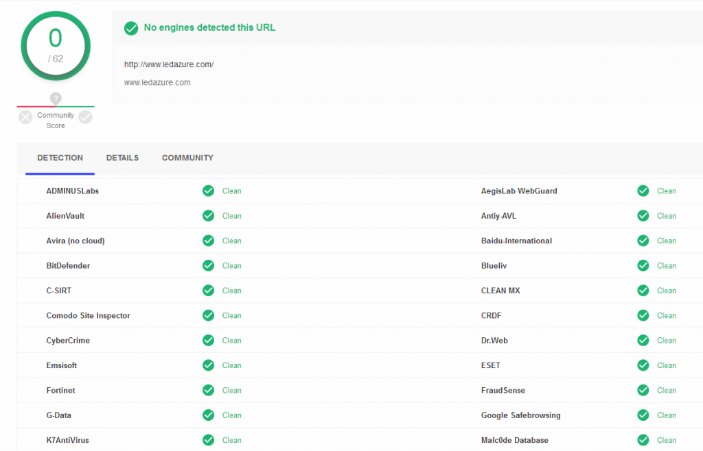703x451 pixels.
Task: Click the ESET clean check icon
Action: [643, 365]
